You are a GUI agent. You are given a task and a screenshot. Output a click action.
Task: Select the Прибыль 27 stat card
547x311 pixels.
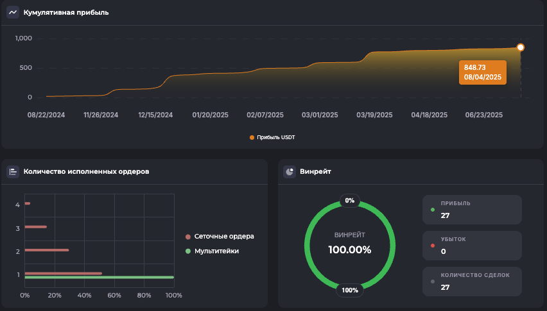pos(472,210)
